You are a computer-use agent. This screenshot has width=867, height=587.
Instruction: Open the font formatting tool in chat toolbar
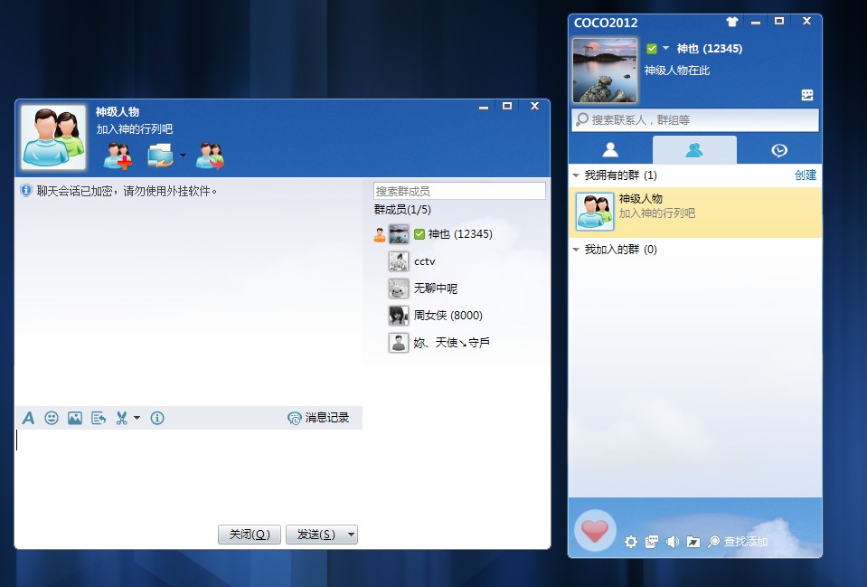coord(28,418)
